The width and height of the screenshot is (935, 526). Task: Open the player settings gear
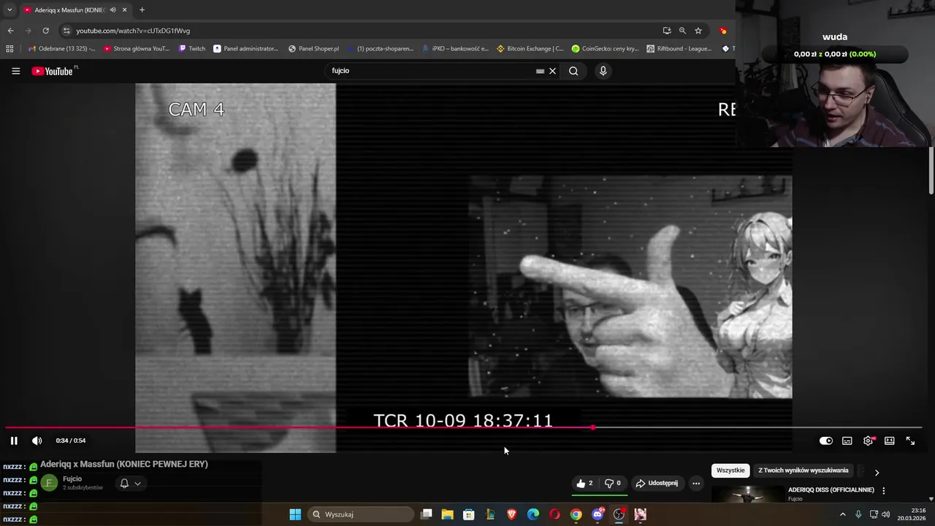point(869,441)
